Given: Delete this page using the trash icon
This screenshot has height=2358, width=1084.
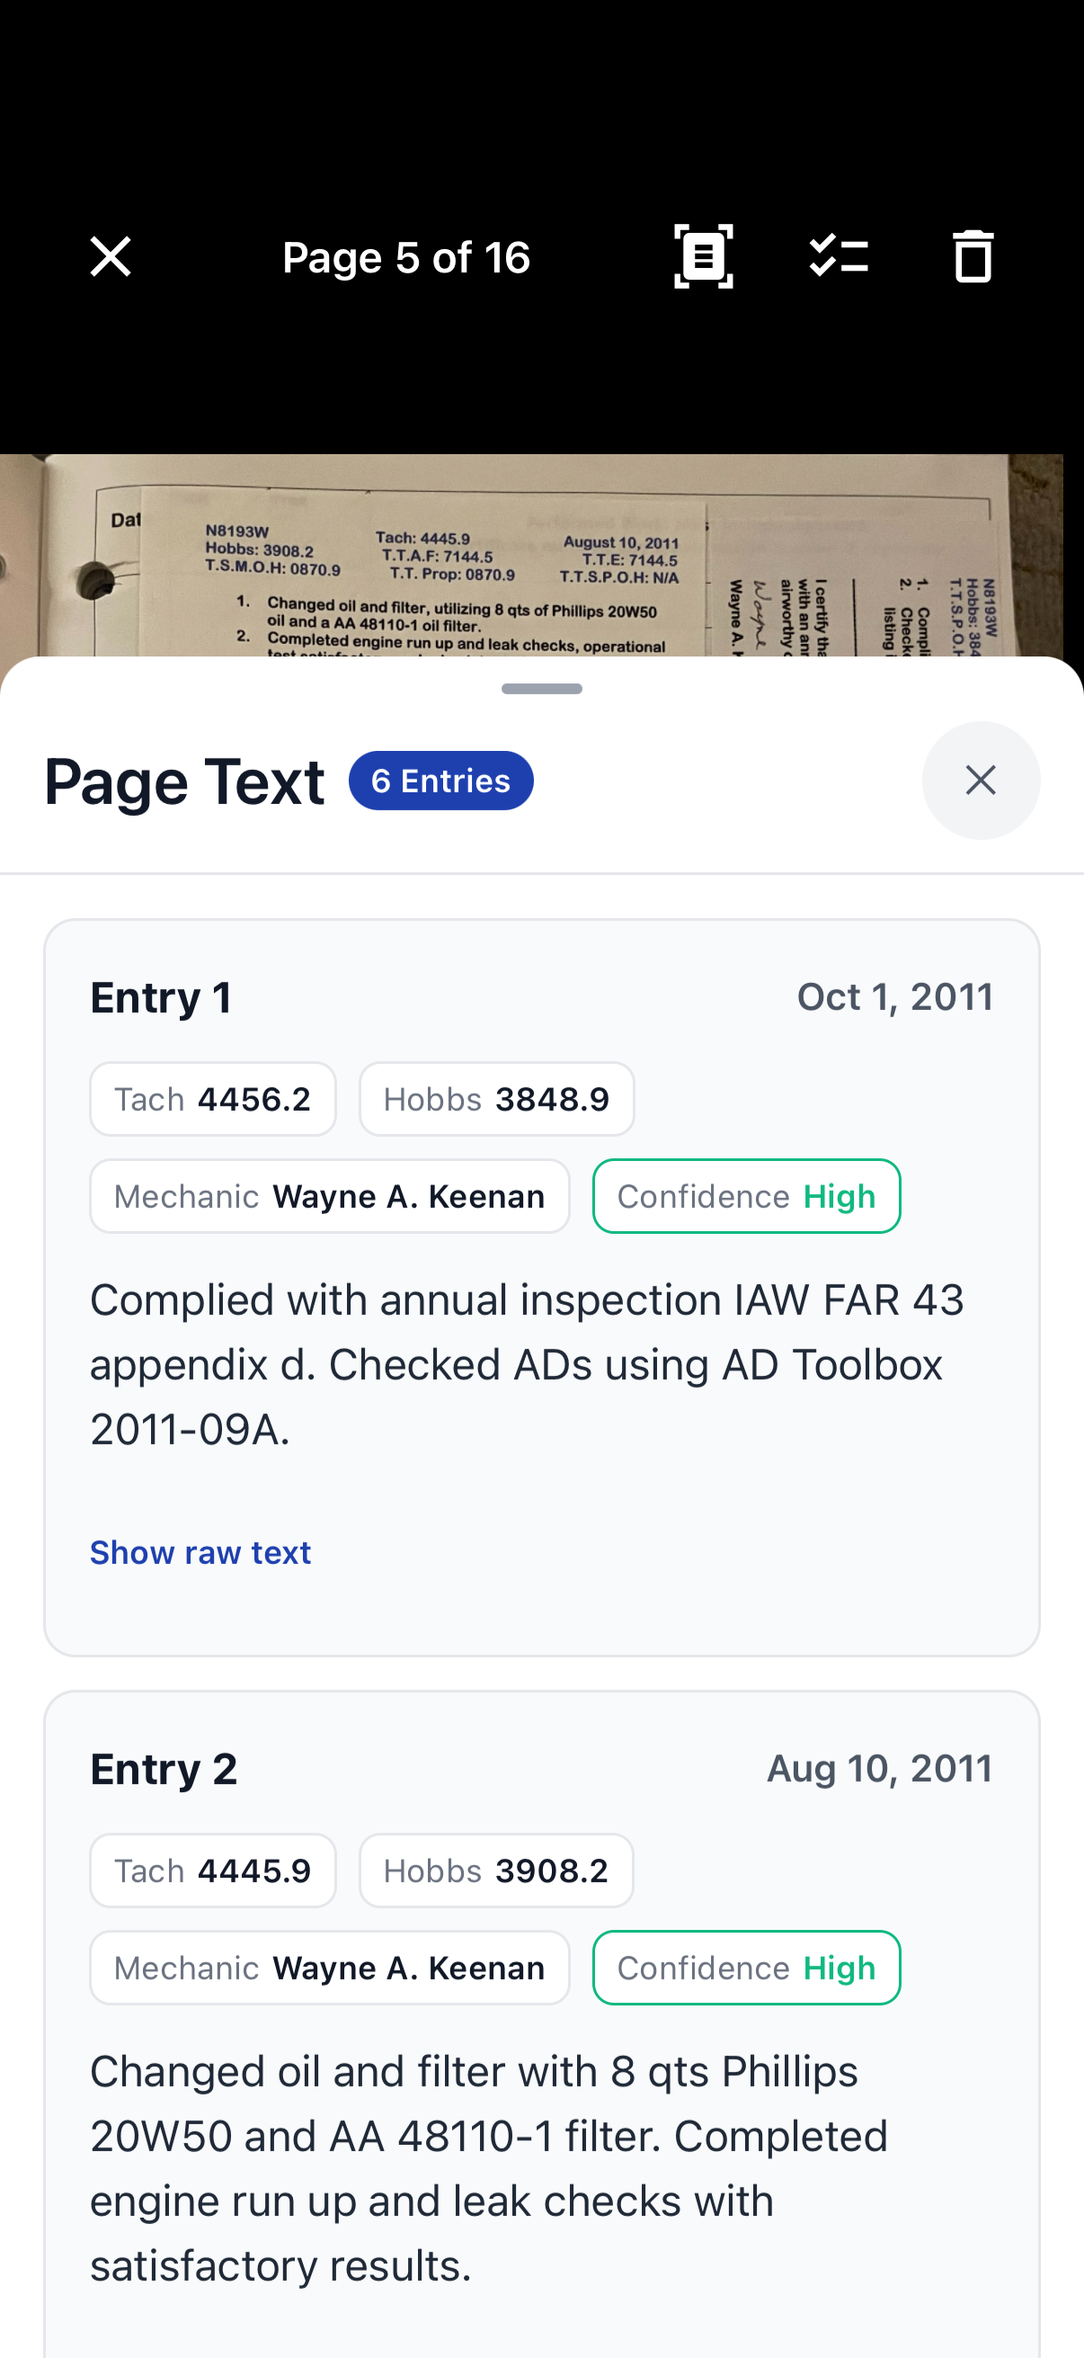Looking at the screenshot, I should (973, 256).
